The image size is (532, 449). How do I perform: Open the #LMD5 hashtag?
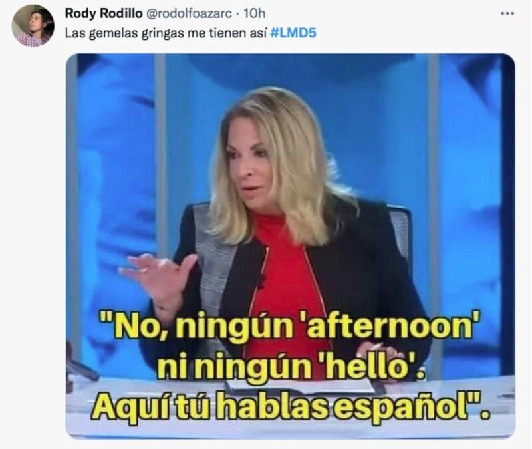(x=293, y=33)
